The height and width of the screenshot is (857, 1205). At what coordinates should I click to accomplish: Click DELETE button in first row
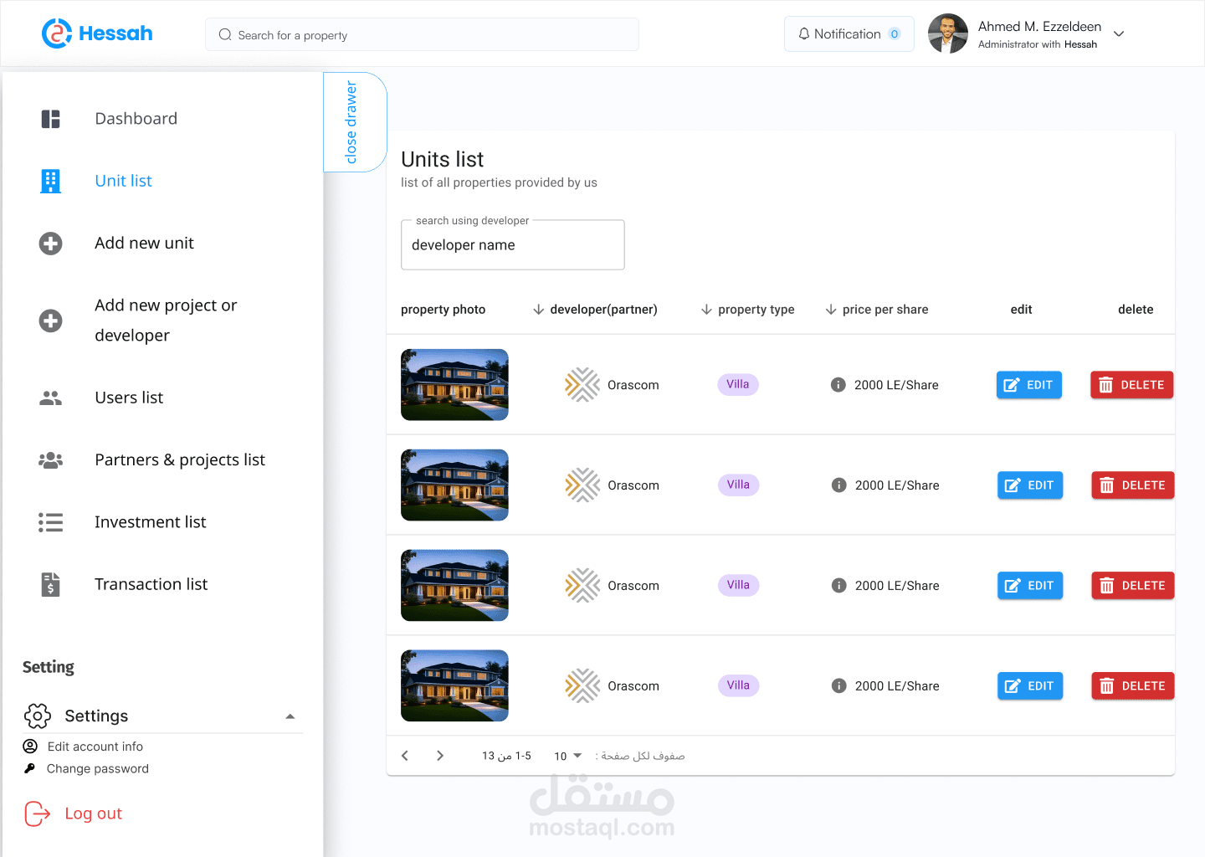click(1132, 385)
